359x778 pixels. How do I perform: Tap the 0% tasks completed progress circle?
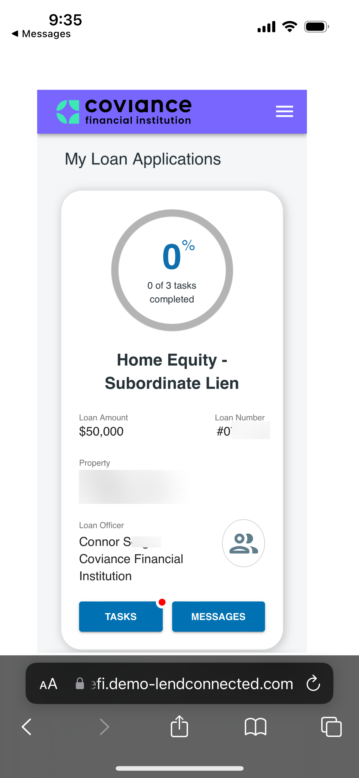coord(172,270)
